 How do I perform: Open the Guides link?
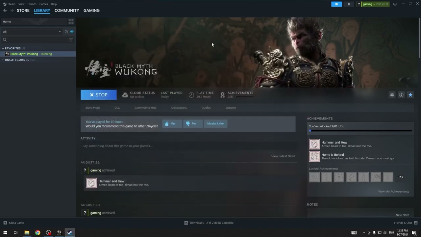point(206,108)
